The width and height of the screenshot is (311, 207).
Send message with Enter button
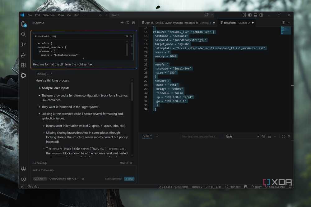pos(129,179)
